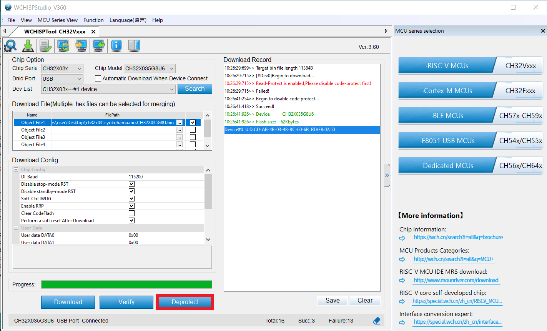This screenshot has width=547, height=331.
Task: Browse file for Object File1 with ... button
Action: (179, 123)
